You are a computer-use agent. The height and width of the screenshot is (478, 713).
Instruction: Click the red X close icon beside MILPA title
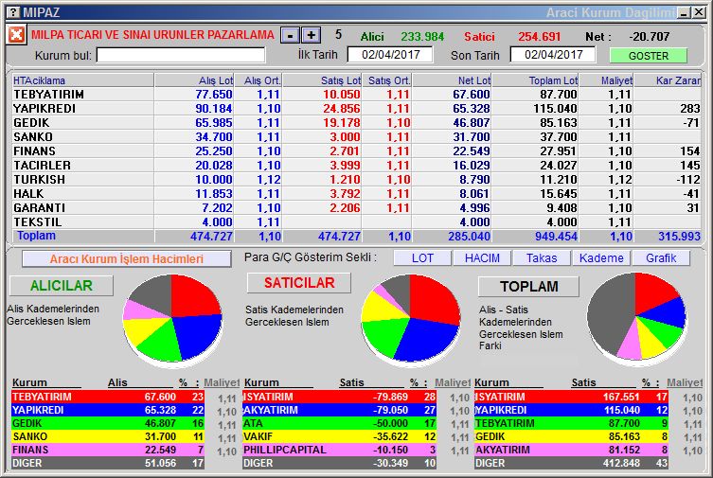16,35
